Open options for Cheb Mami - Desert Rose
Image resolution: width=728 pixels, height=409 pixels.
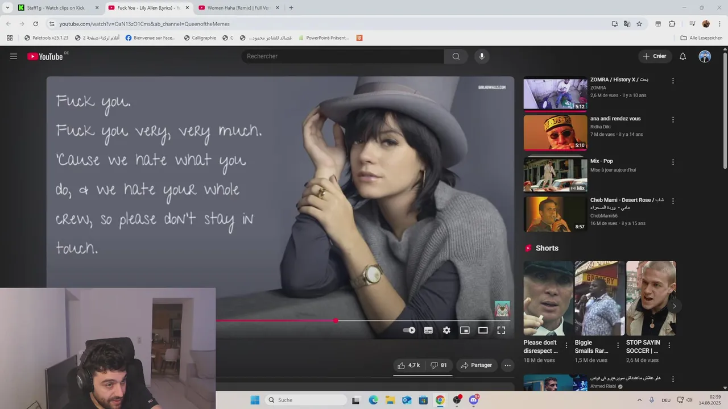click(673, 201)
